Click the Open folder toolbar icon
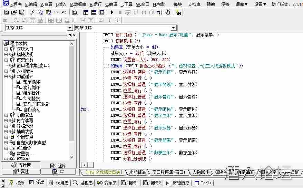303x188 pixels. (14, 12)
